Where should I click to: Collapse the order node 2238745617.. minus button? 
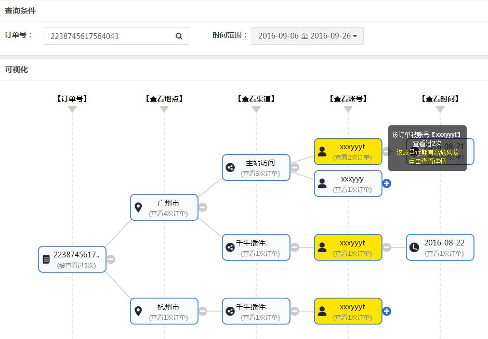pyautogui.click(x=111, y=259)
